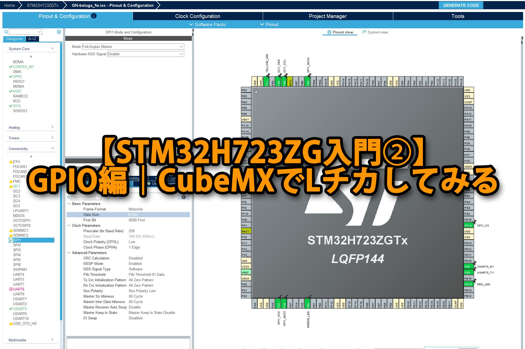525x349 pixels.
Task: Click the parameter Search (Ctrl+F) field
Action: pyautogui.click(x=86, y=197)
